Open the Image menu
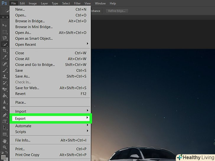The image size is (215, 161). pos(32,3)
